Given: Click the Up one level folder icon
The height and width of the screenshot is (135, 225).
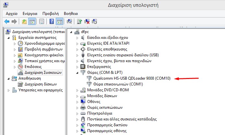Looking at the screenshot, I should pos(24,21).
